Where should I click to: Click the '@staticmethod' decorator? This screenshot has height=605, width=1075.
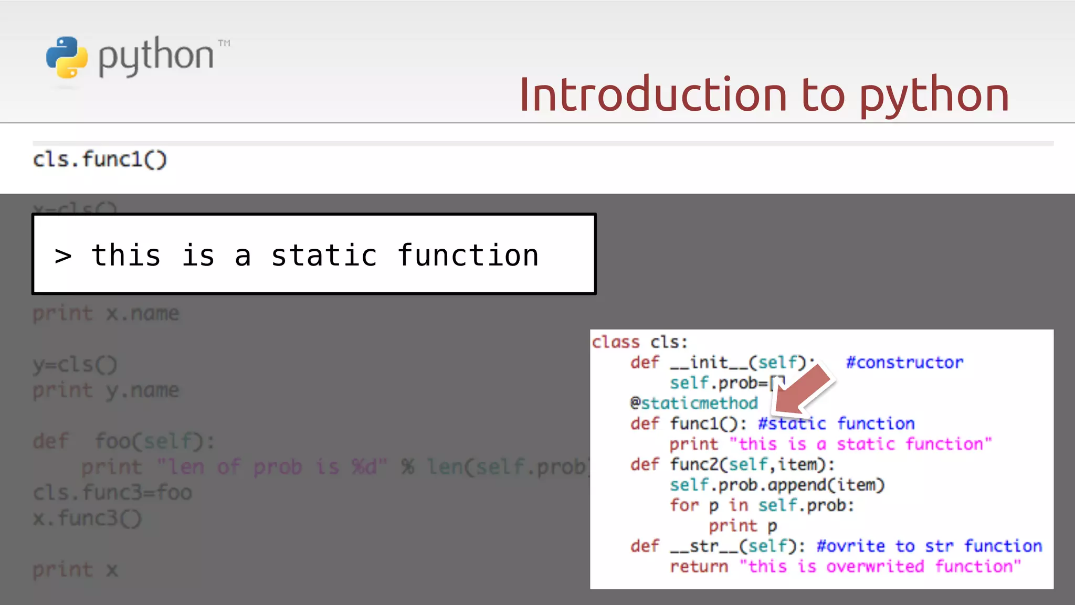click(x=694, y=403)
